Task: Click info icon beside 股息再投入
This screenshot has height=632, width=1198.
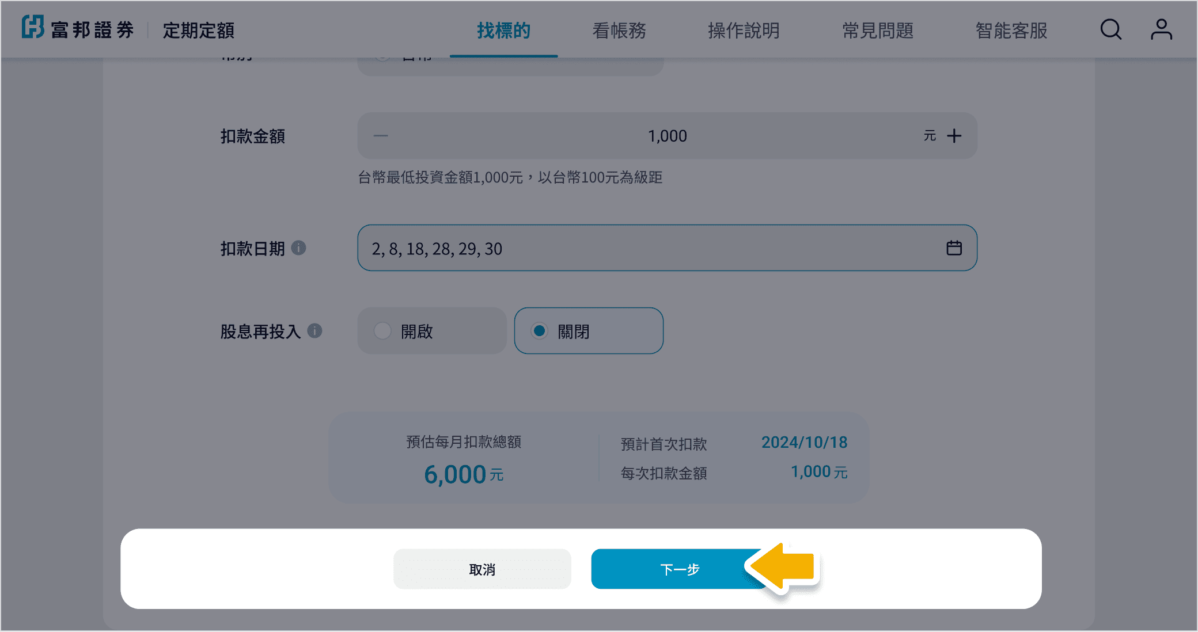Action: coord(314,331)
